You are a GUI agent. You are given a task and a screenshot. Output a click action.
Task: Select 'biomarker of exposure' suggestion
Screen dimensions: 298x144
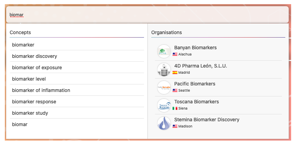coord(37,68)
